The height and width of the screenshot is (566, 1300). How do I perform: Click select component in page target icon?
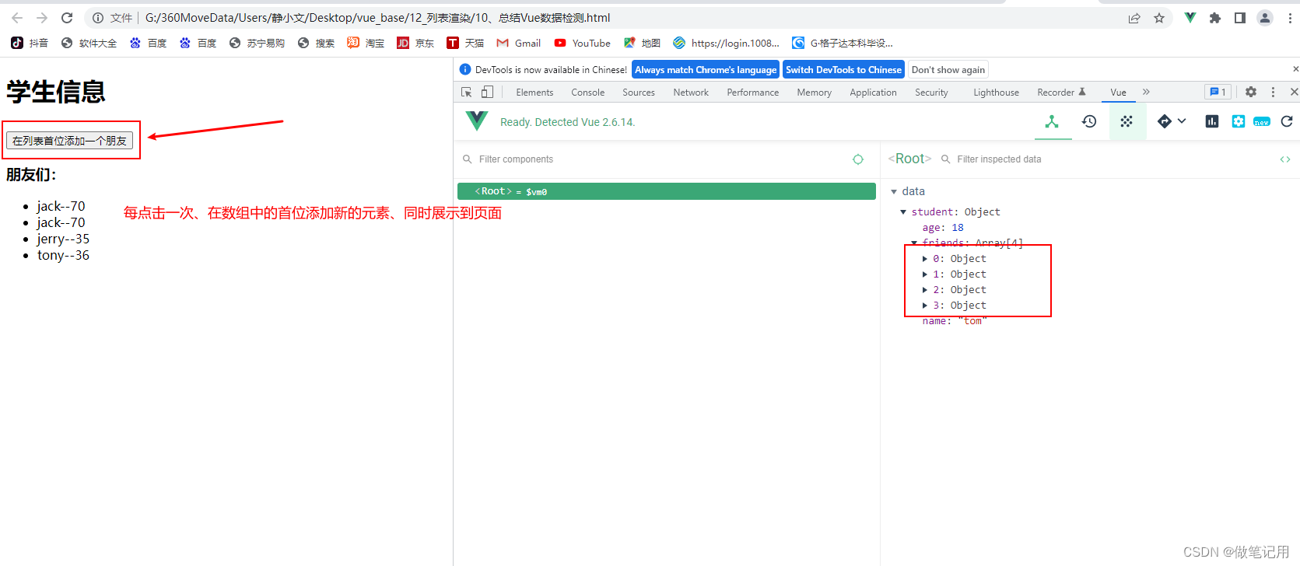click(858, 159)
